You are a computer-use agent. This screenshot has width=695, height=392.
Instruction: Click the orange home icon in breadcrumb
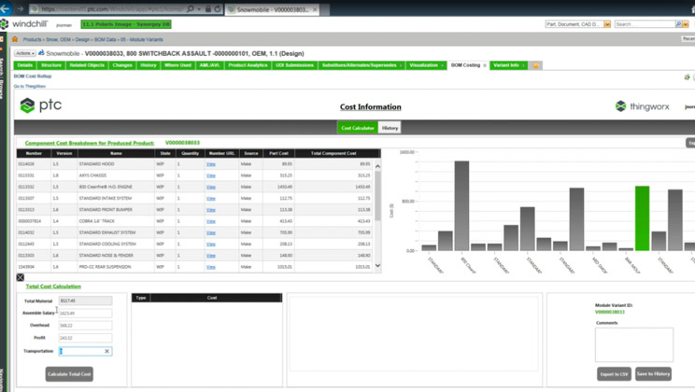click(15, 39)
